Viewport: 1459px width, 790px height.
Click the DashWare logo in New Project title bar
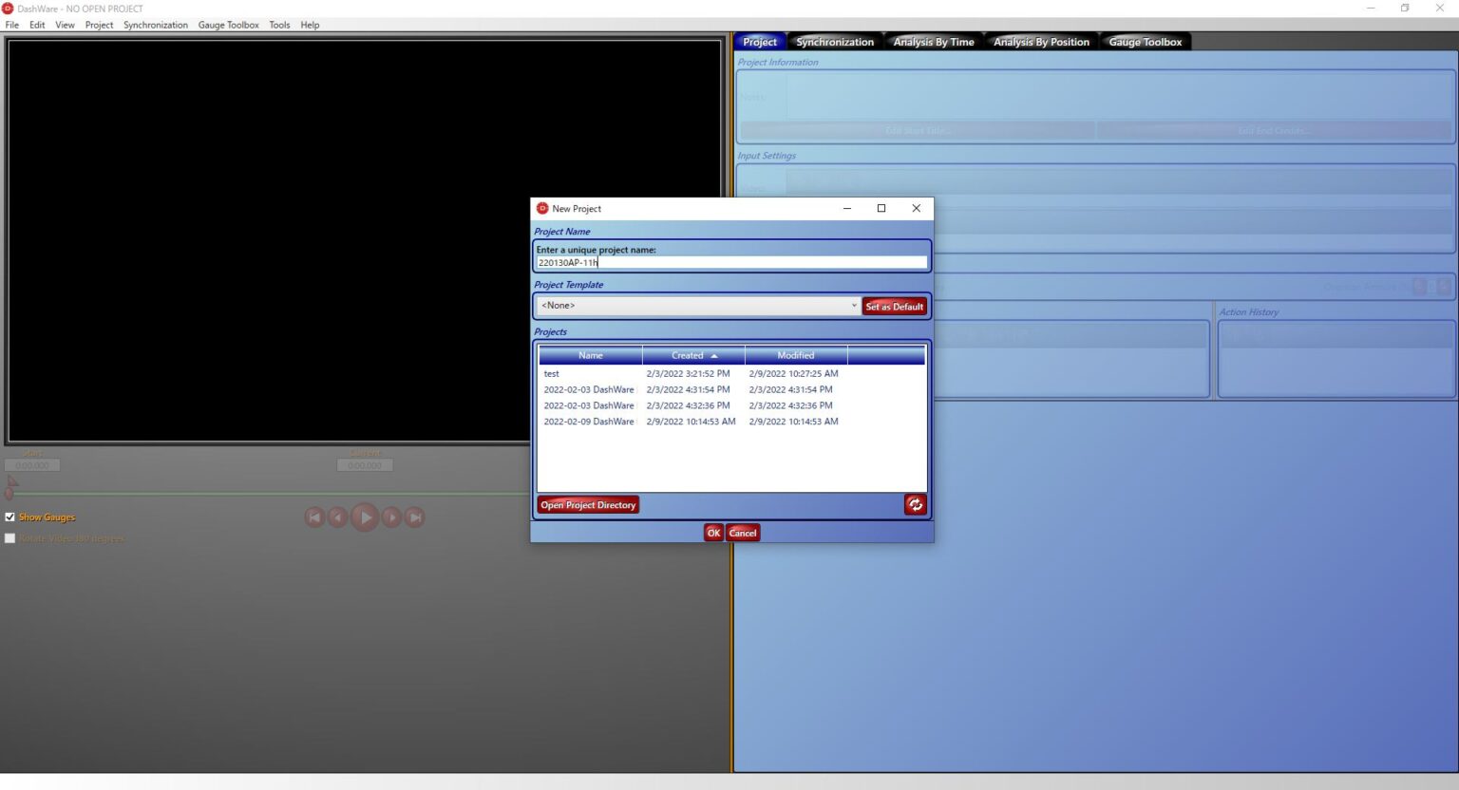(542, 209)
